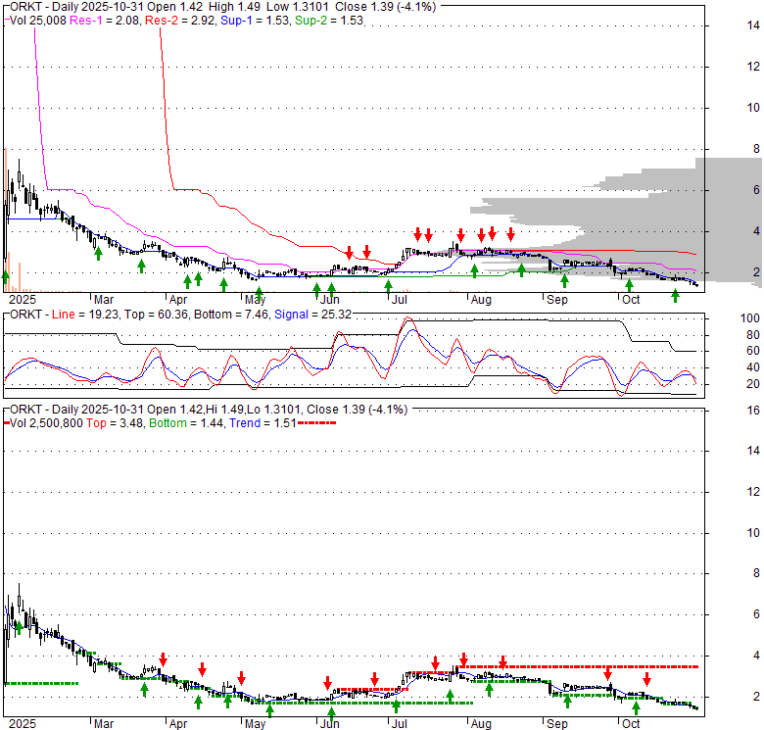
Task: Click the 6 price label on the top chart
Action: (x=757, y=189)
